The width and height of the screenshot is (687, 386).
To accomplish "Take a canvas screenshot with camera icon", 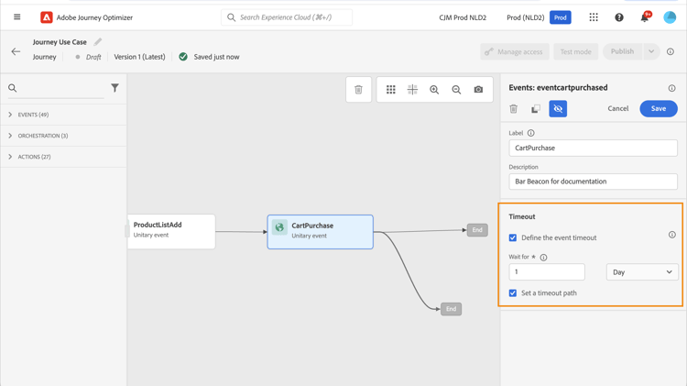I will click(x=478, y=90).
